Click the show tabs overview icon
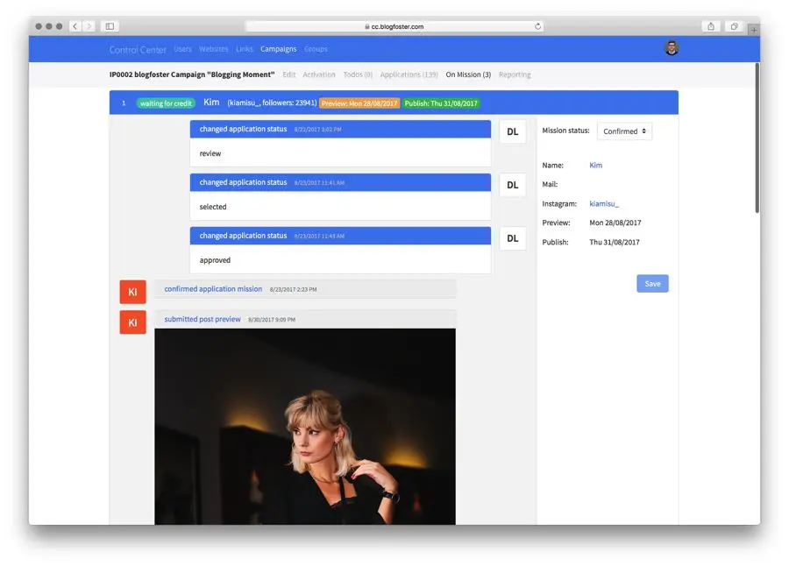789x566 pixels. 734,26
